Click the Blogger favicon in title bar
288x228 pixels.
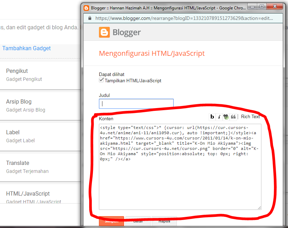(86, 8)
